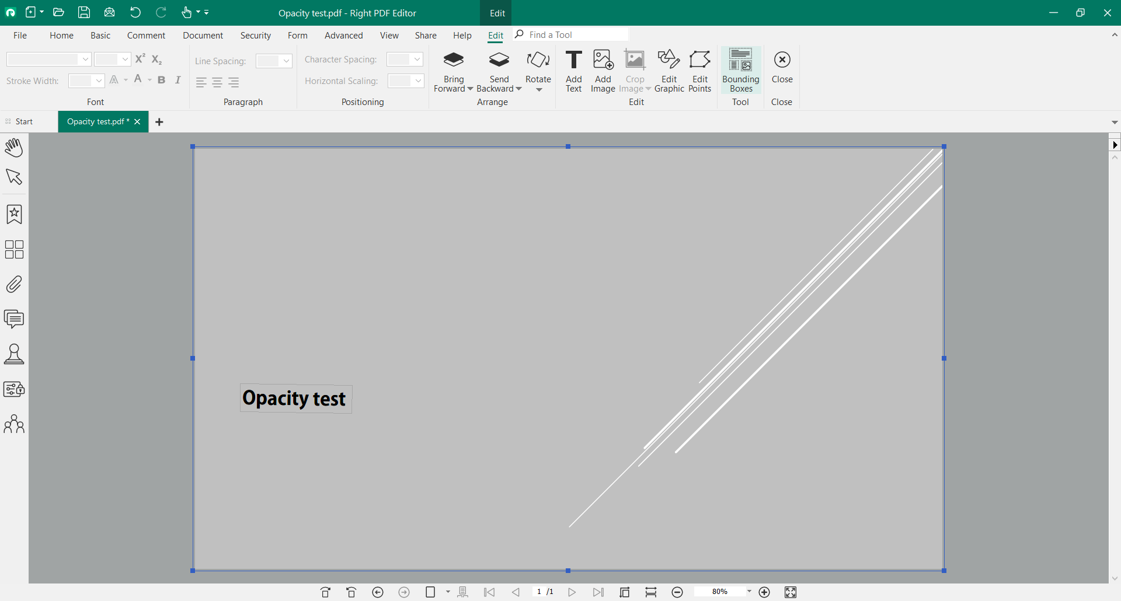Open the people/signatures sidebar panel
This screenshot has height=601, width=1121.
tap(14, 424)
